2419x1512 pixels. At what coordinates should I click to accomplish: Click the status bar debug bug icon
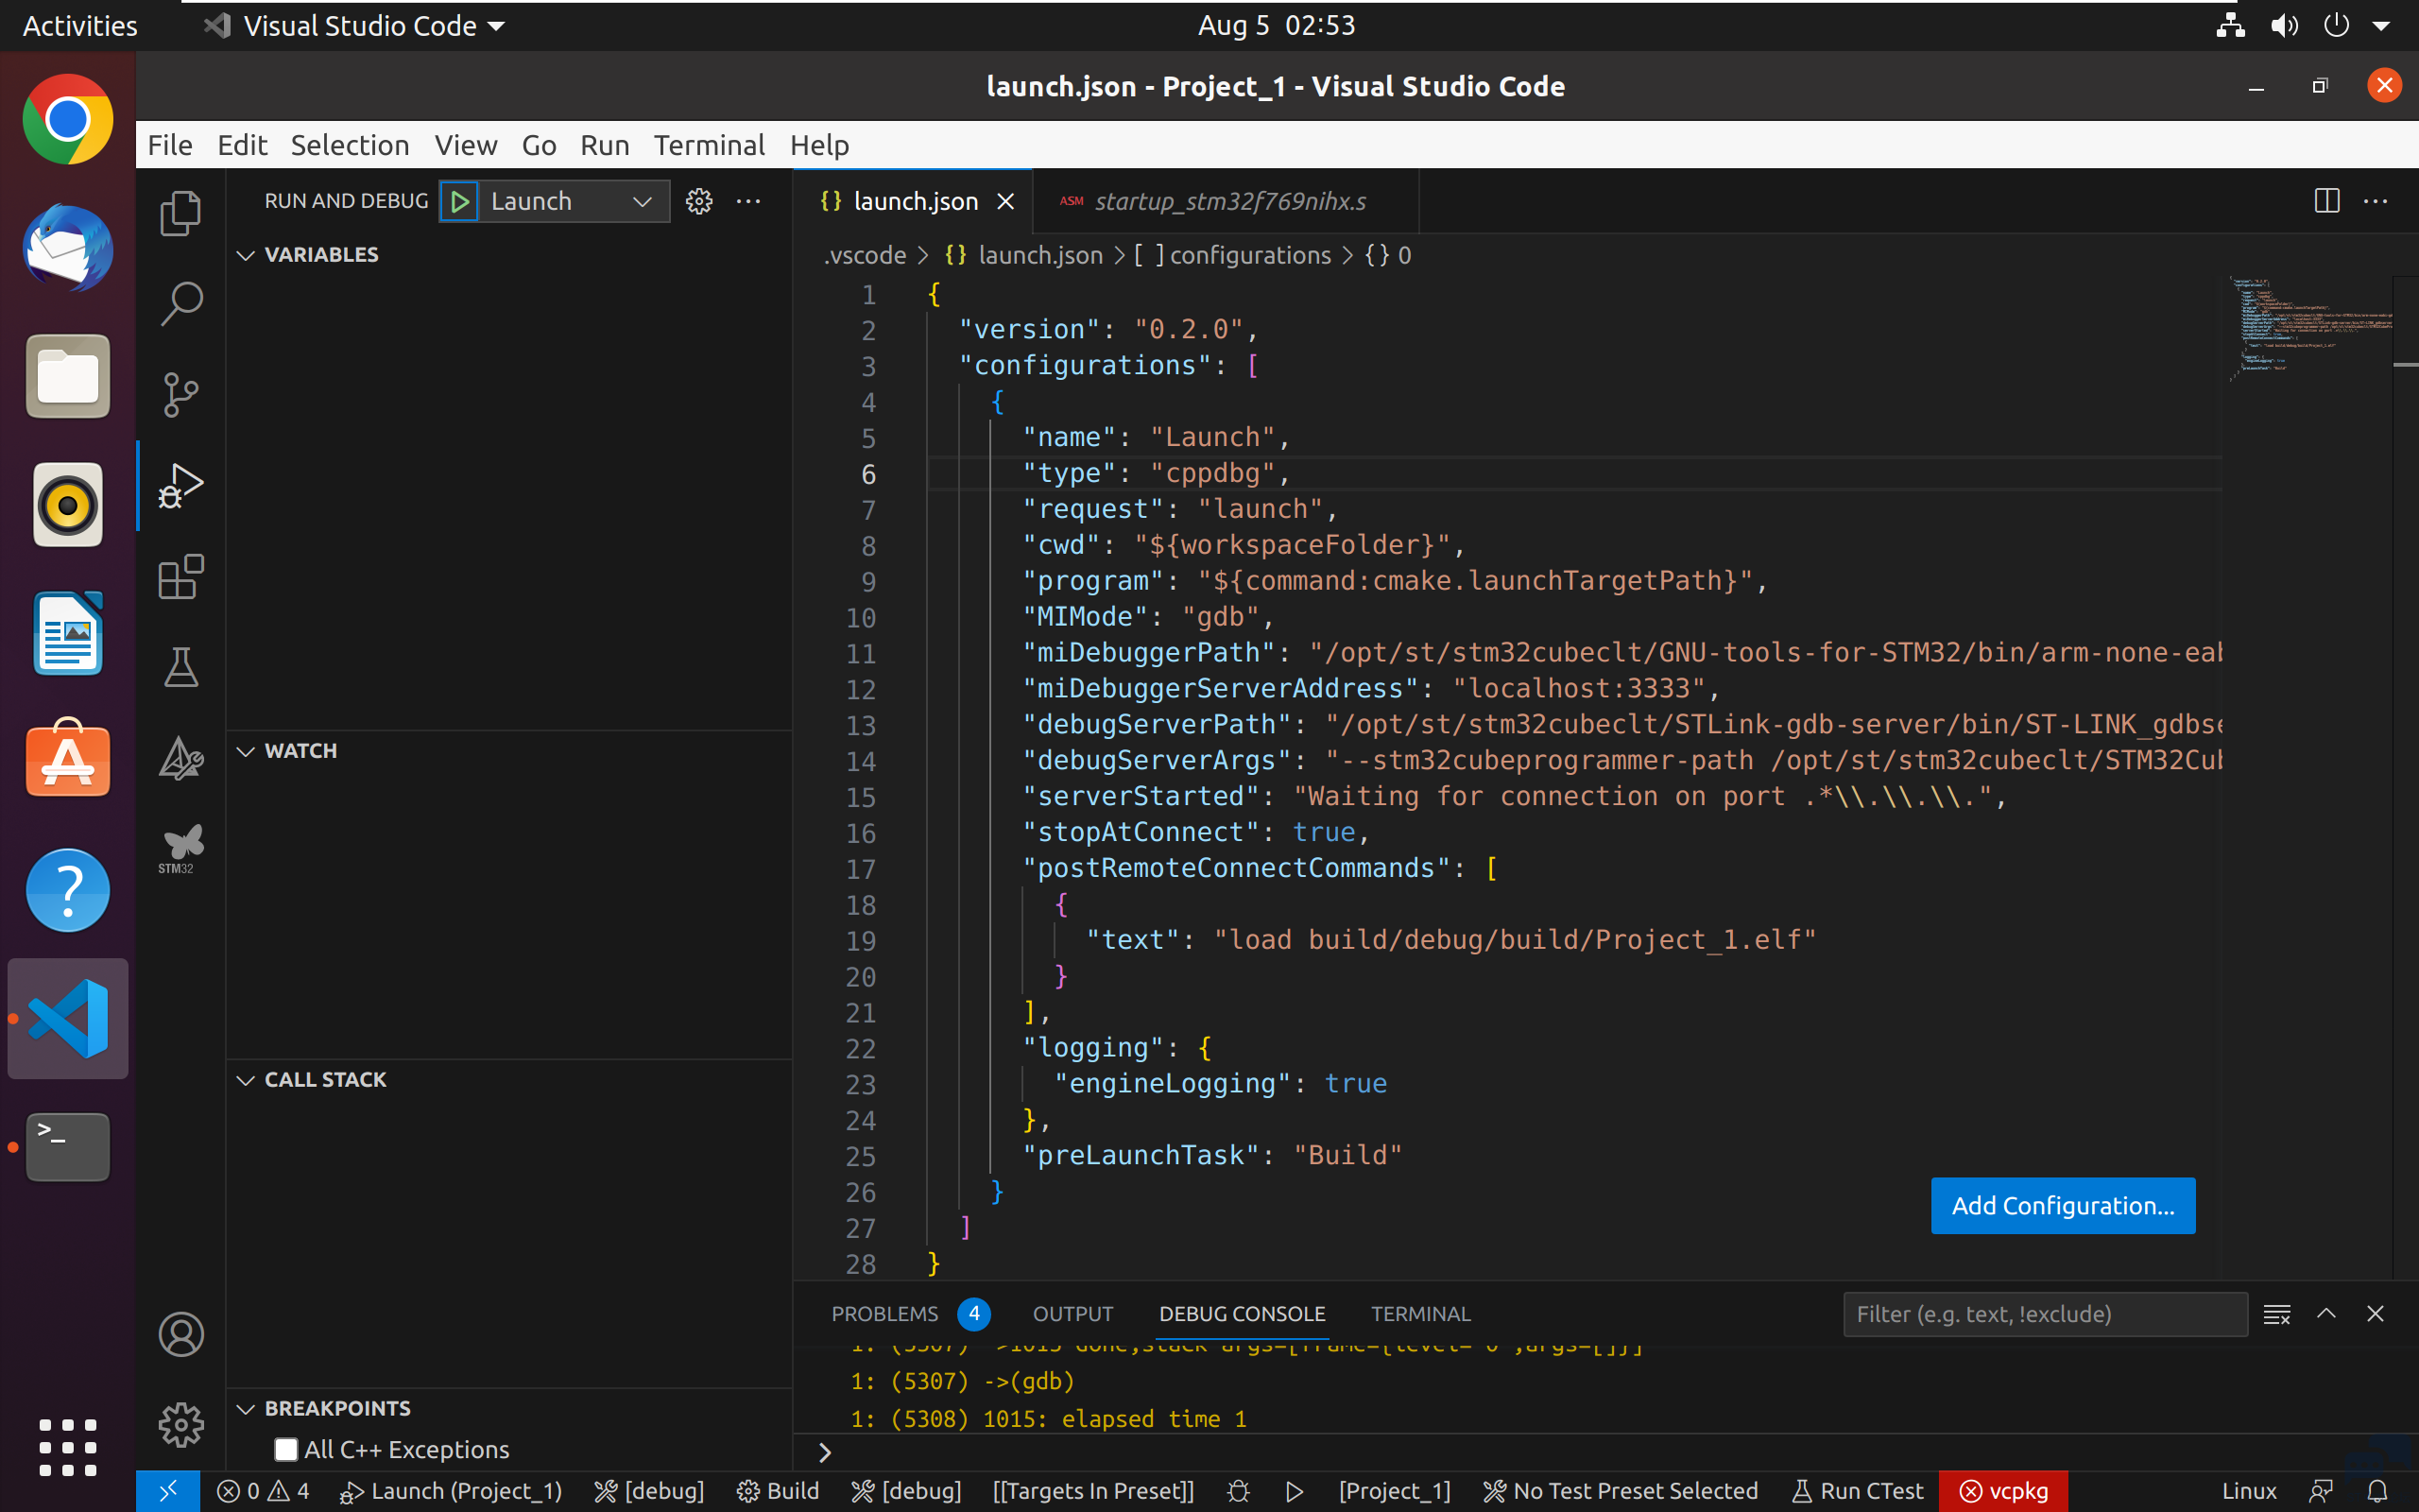click(1239, 1491)
